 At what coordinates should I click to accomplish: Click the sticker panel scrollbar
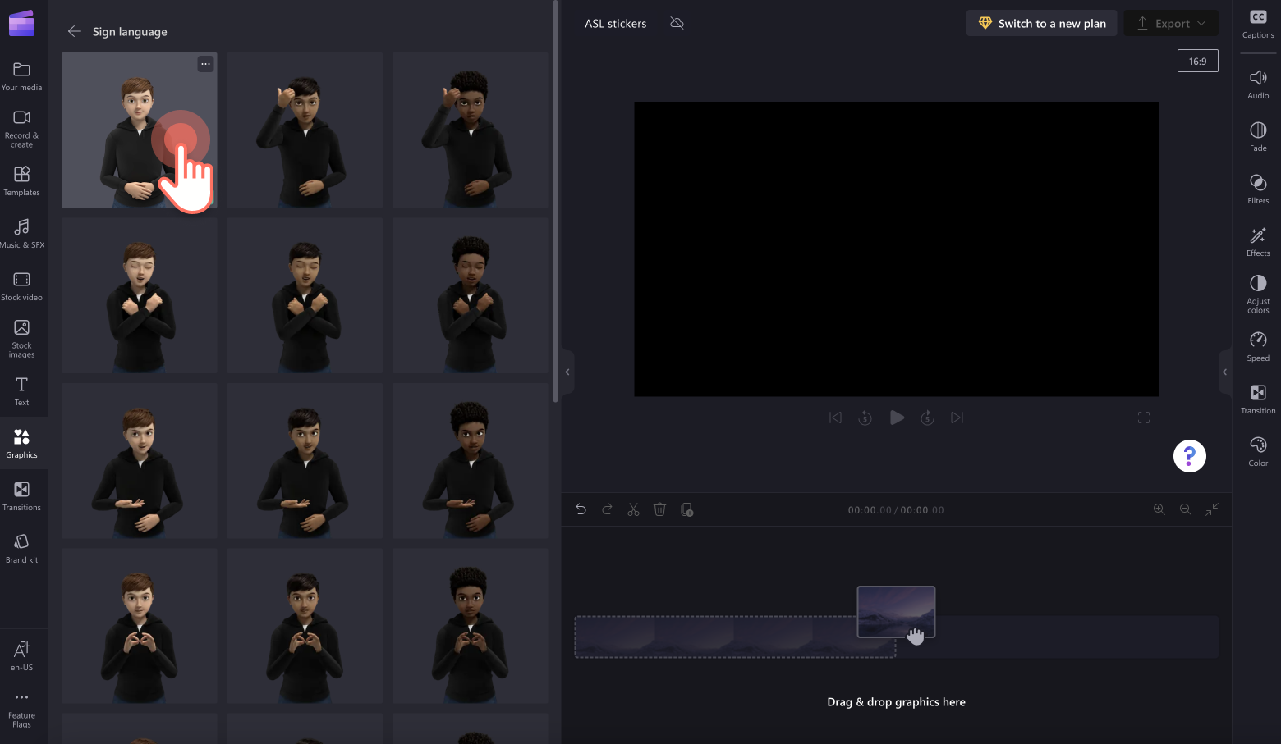coord(556,202)
